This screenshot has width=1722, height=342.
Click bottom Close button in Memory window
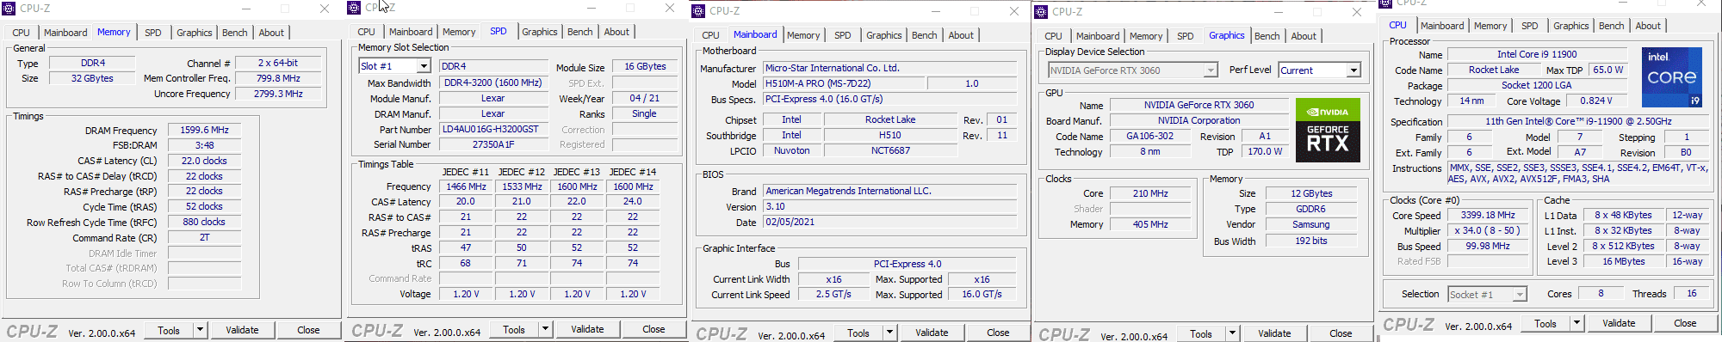(308, 330)
